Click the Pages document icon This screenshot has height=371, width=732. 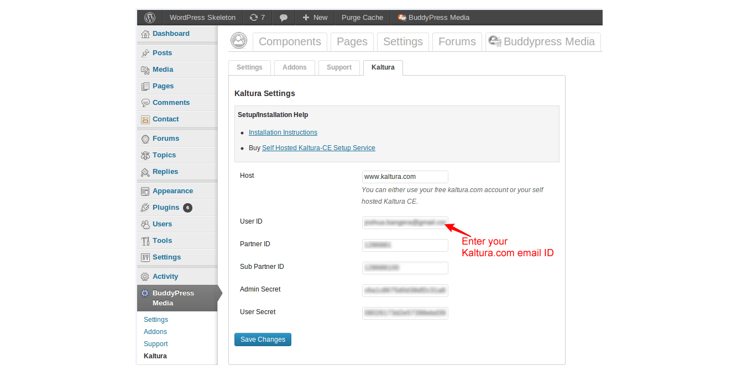point(145,87)
